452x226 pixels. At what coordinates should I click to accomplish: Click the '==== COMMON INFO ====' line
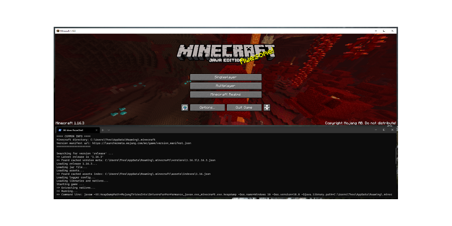pyautogui.click(x=73, y=136)
